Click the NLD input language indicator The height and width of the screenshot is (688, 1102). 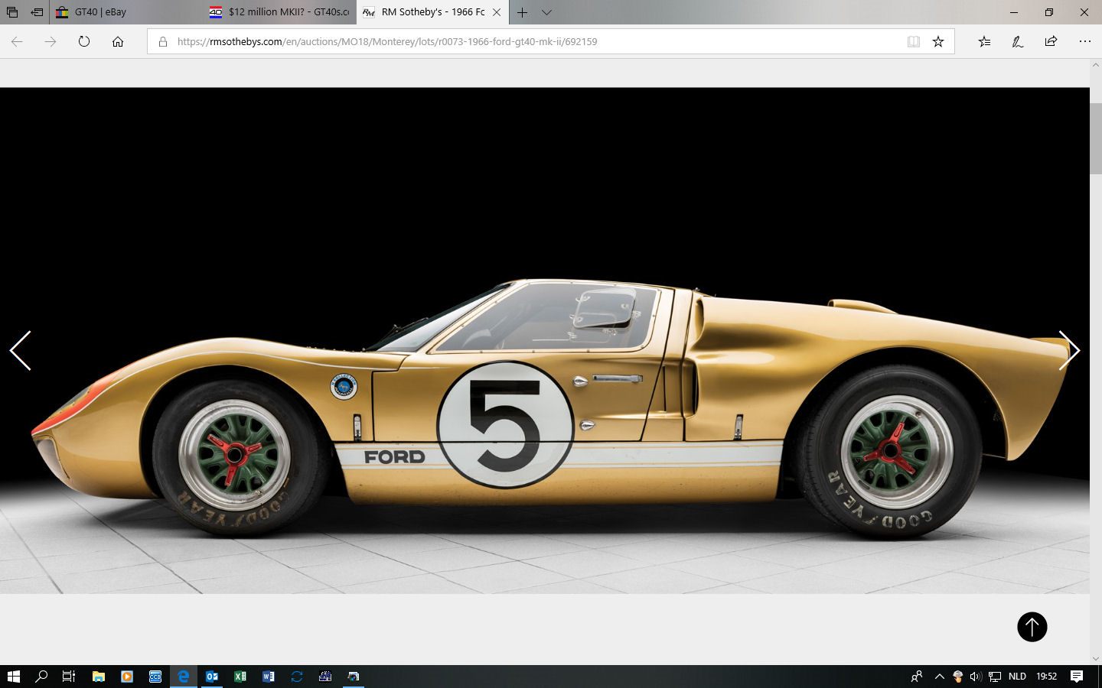tap(1017, 676)
